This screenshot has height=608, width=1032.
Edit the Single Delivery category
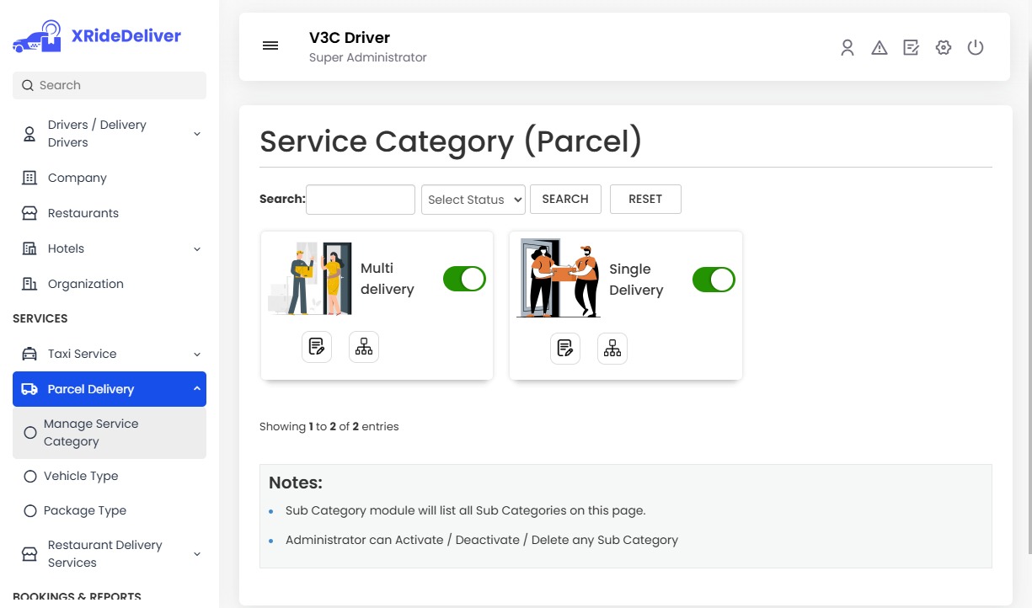point(565,348)
